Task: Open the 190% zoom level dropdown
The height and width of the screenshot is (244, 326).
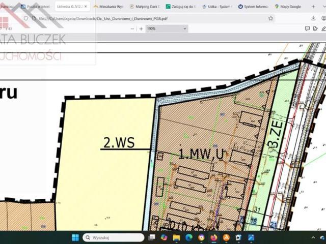Action: point(166,29)
